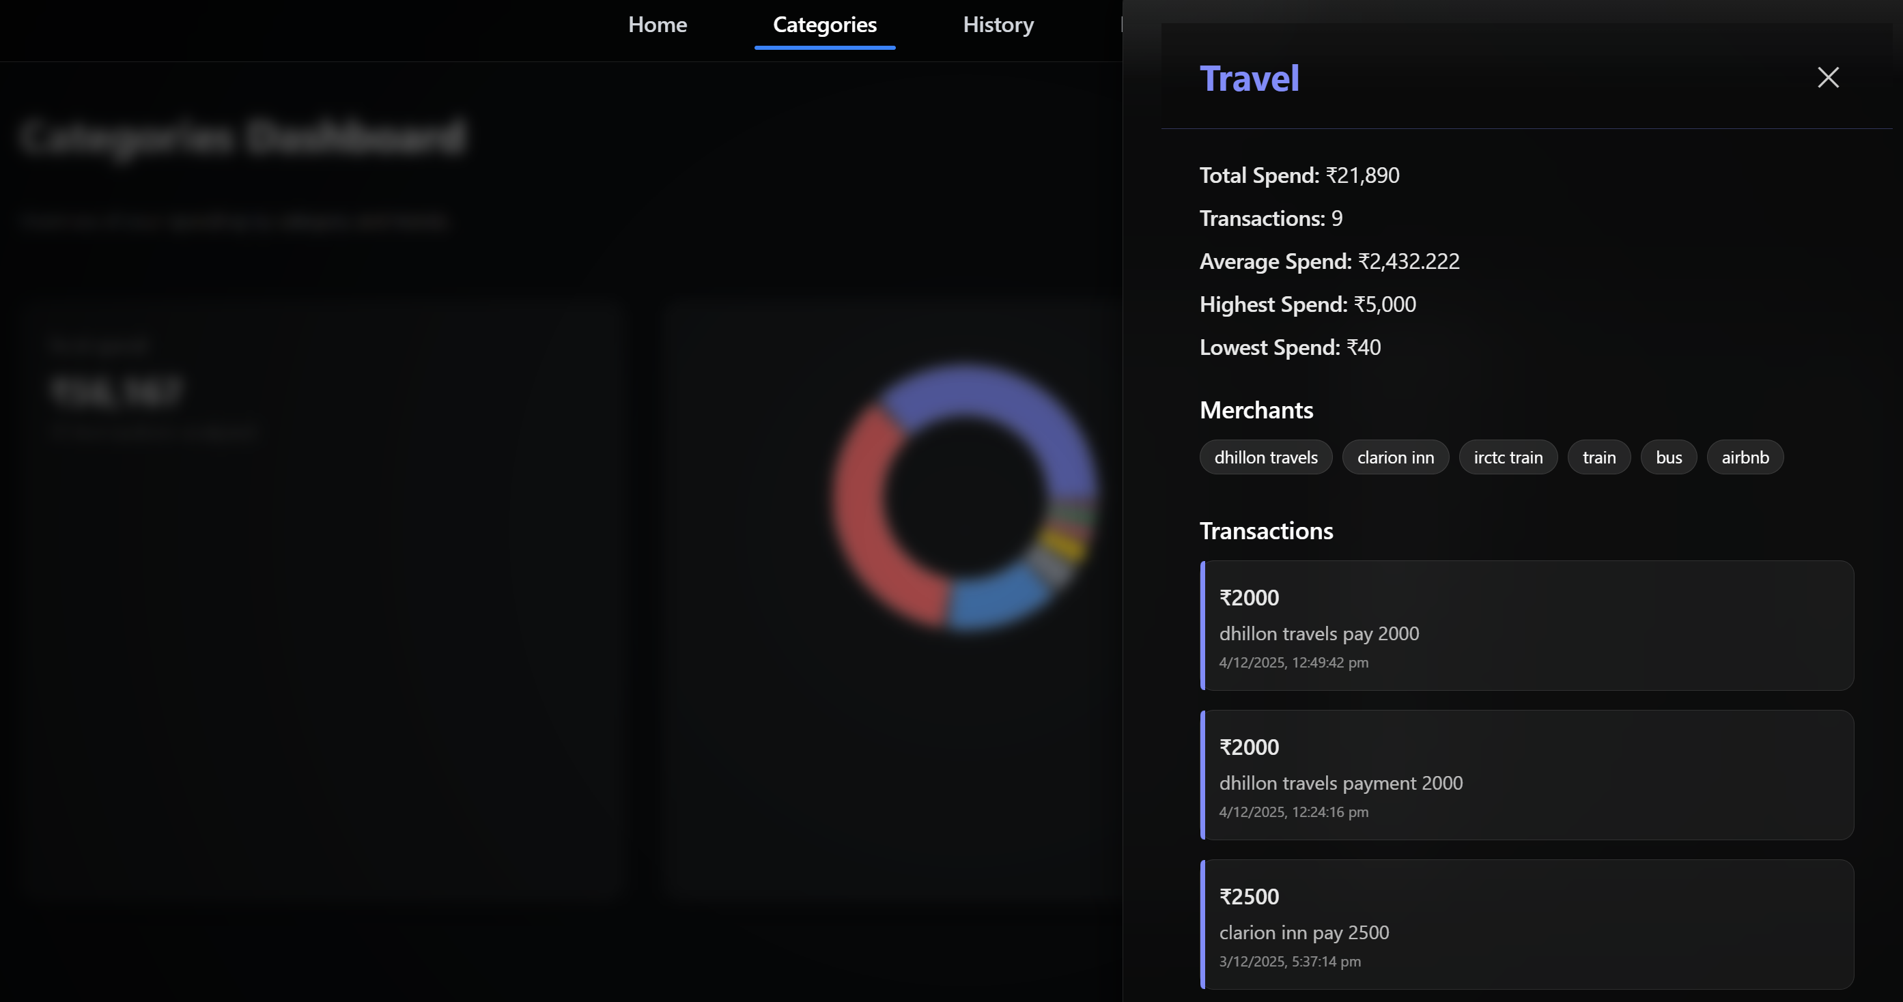The height and width of the screenshot is (1002, 1903).
Task: Click the 3/12/2025, 5:37:14 pm timestamp
Action: pyautogui.click(x=1290, y=962)
